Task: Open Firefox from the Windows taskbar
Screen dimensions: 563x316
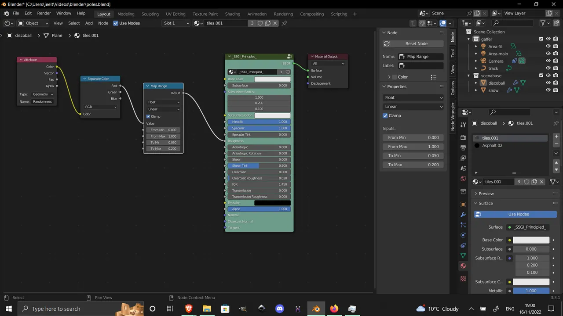Action: [334, 309]
